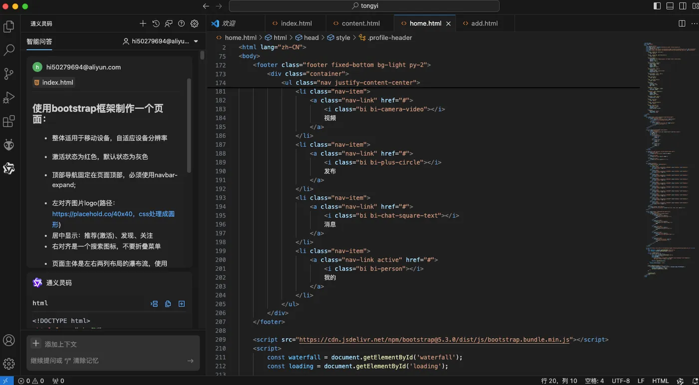Click the ports indicator showing 0
Viewport: 699px width, 385px height.
[58, 381]
